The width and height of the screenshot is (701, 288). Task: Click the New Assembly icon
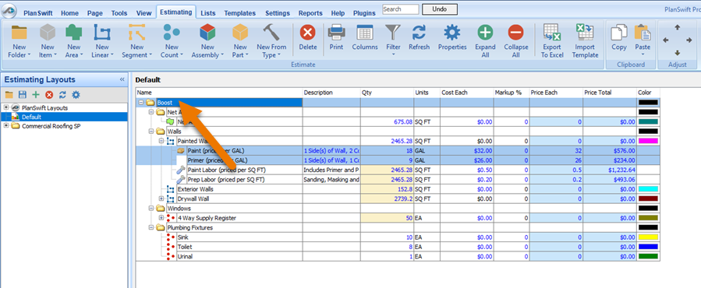(207, 33)
